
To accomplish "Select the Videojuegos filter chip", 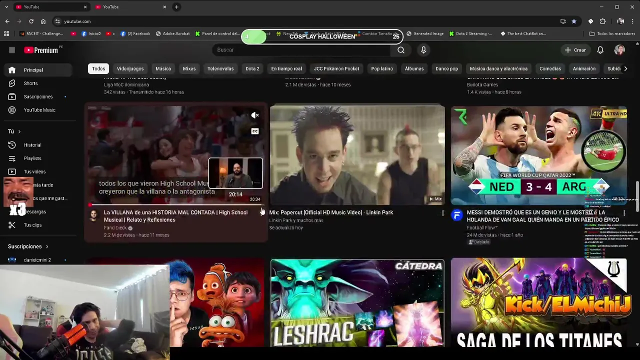I will pos(130,68).
